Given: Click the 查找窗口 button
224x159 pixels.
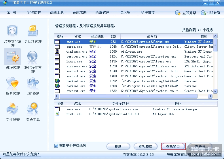Looking at the screenshot, I should coord(173,147).
